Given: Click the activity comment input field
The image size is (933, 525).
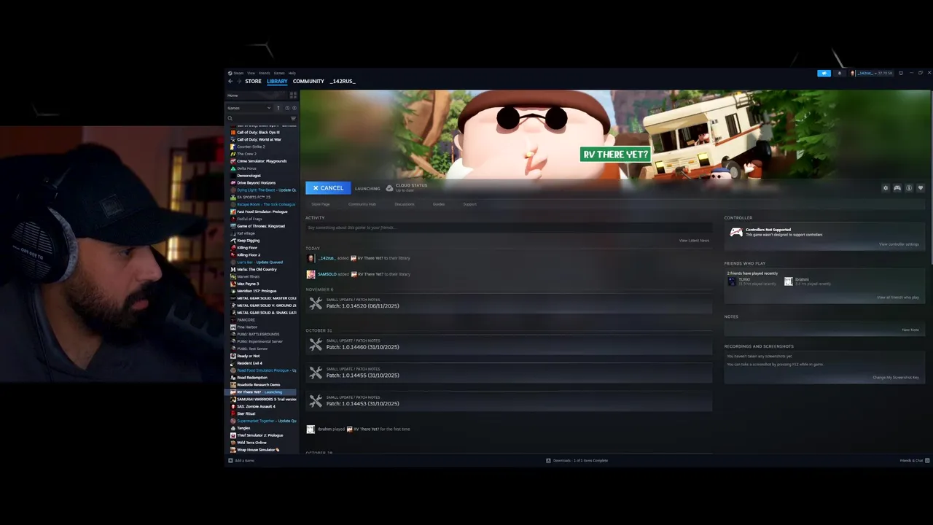Looking at the screenshot, I should (508, 227).
